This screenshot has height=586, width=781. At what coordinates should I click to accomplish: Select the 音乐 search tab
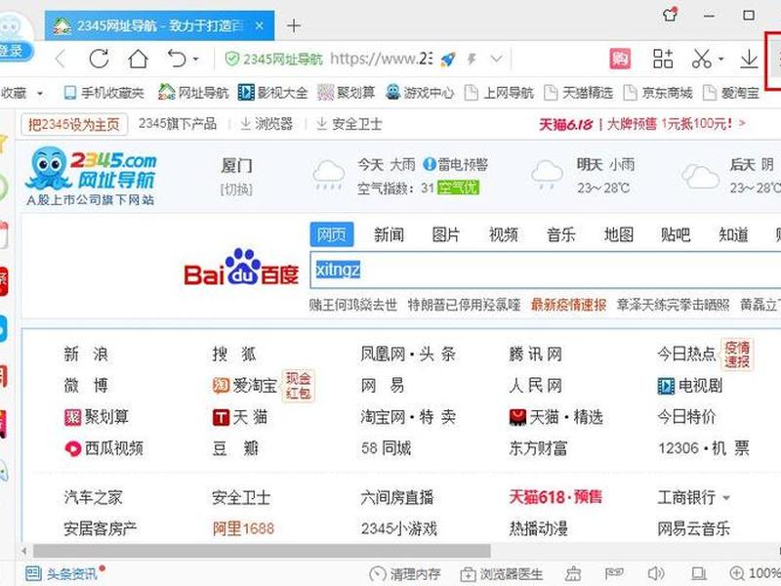pyautogui.click(x=560, y=234)
